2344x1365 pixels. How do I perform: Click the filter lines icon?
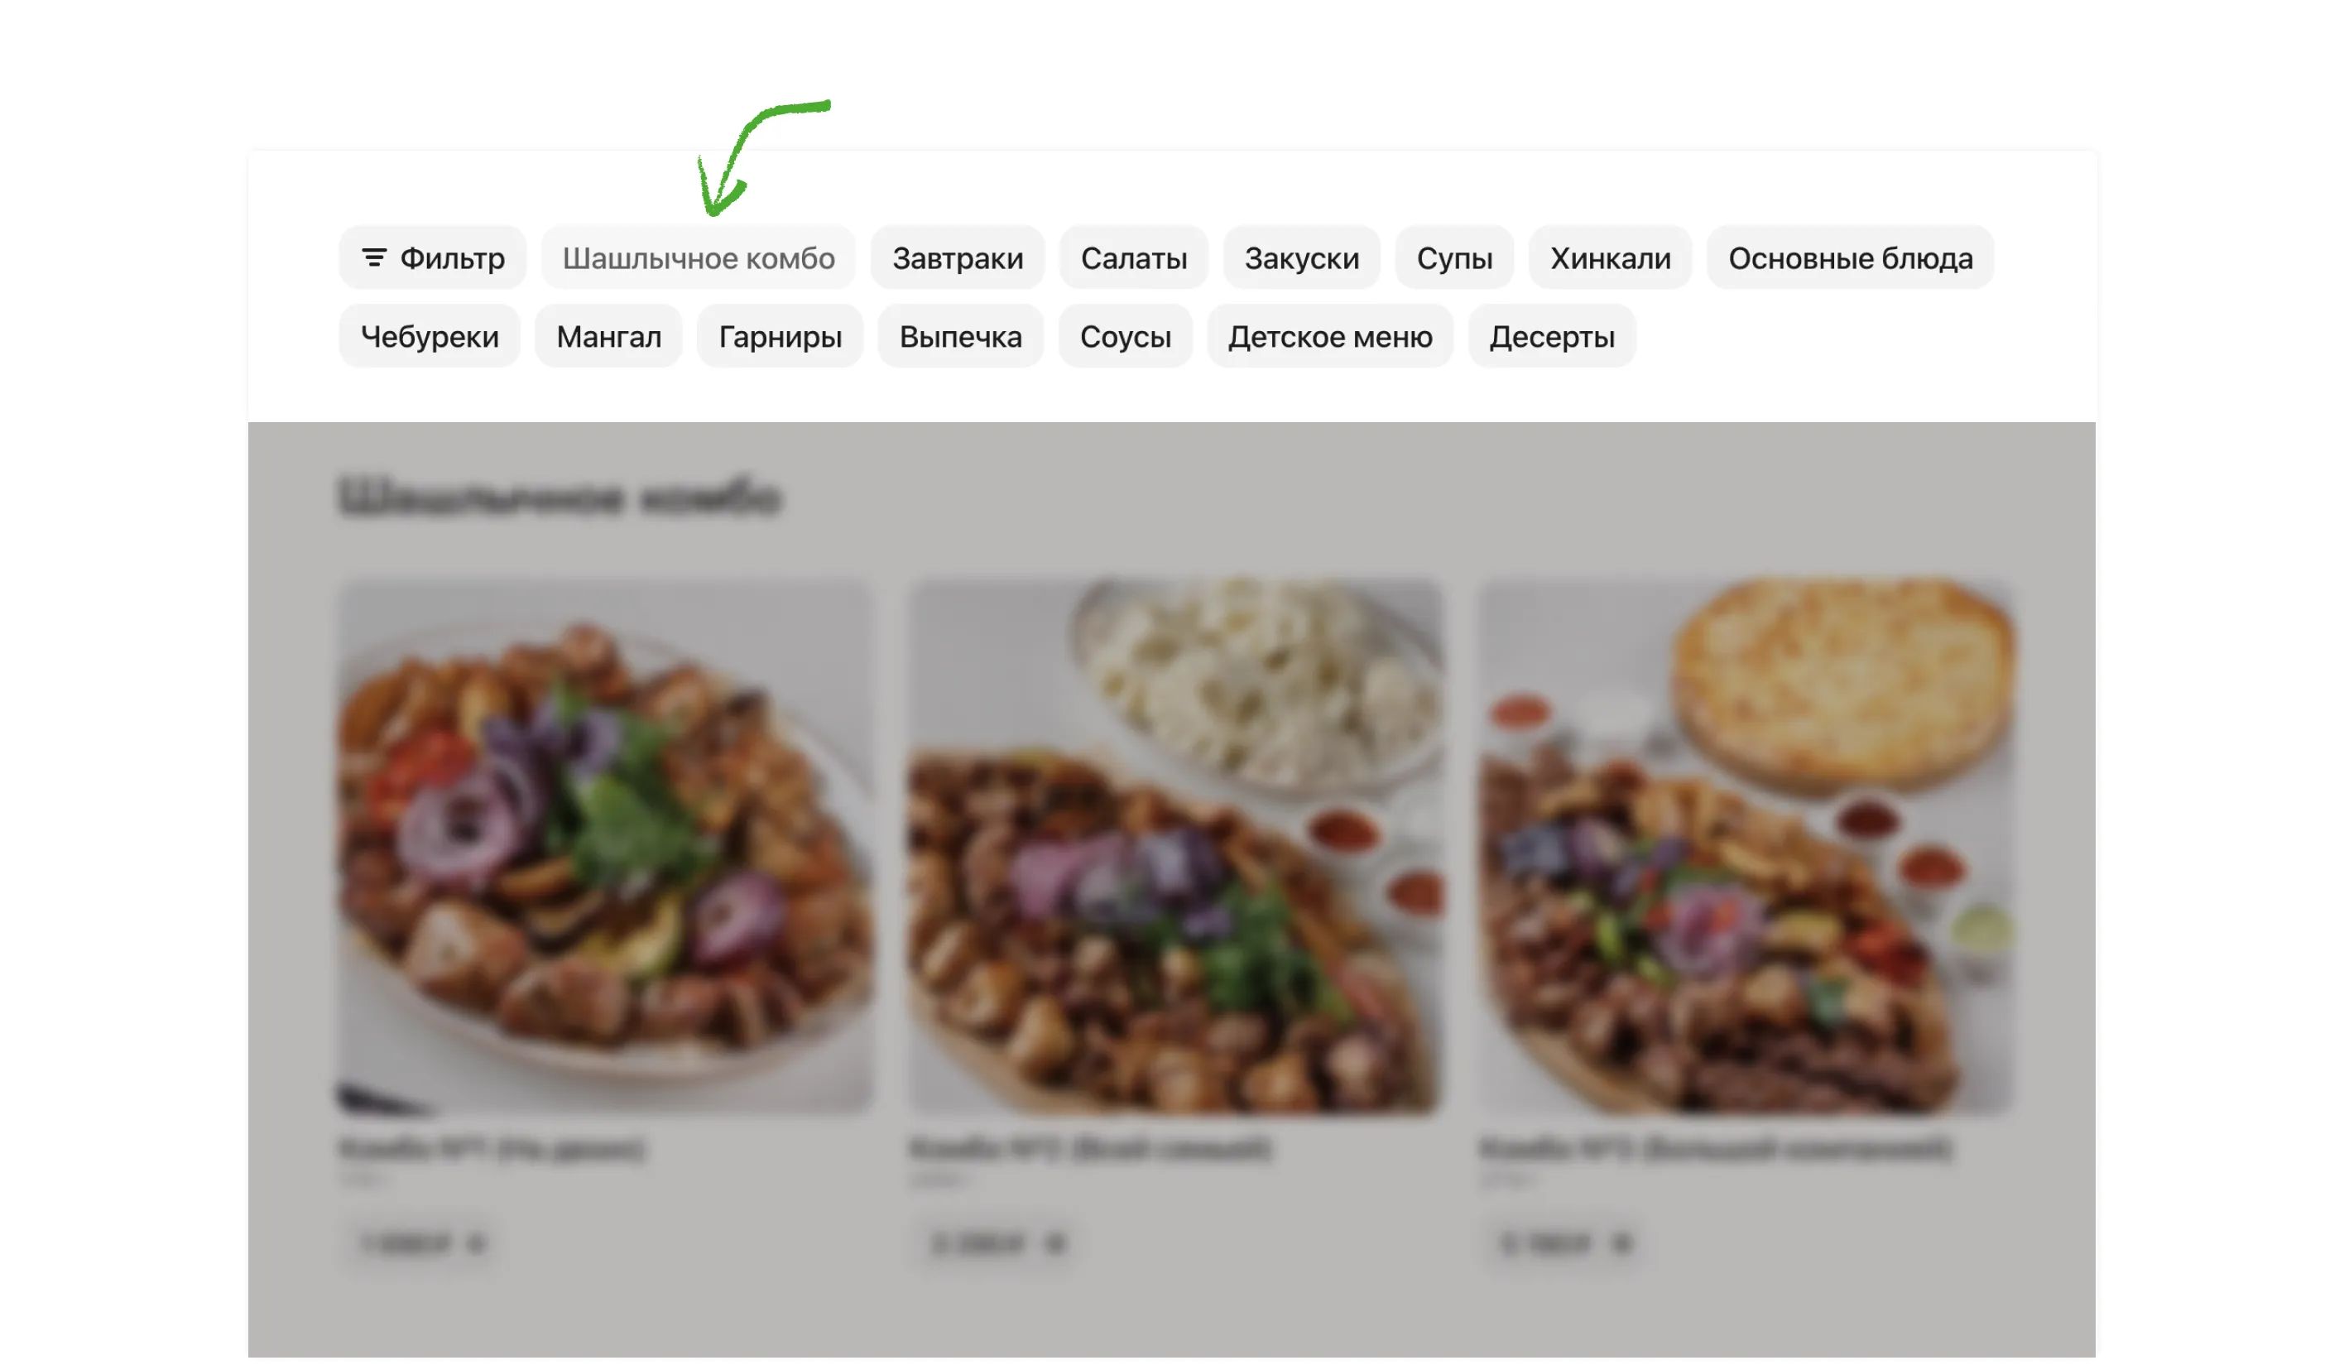[x=374, y=257]
